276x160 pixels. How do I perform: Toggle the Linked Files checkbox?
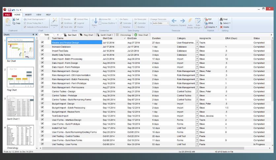75,19
